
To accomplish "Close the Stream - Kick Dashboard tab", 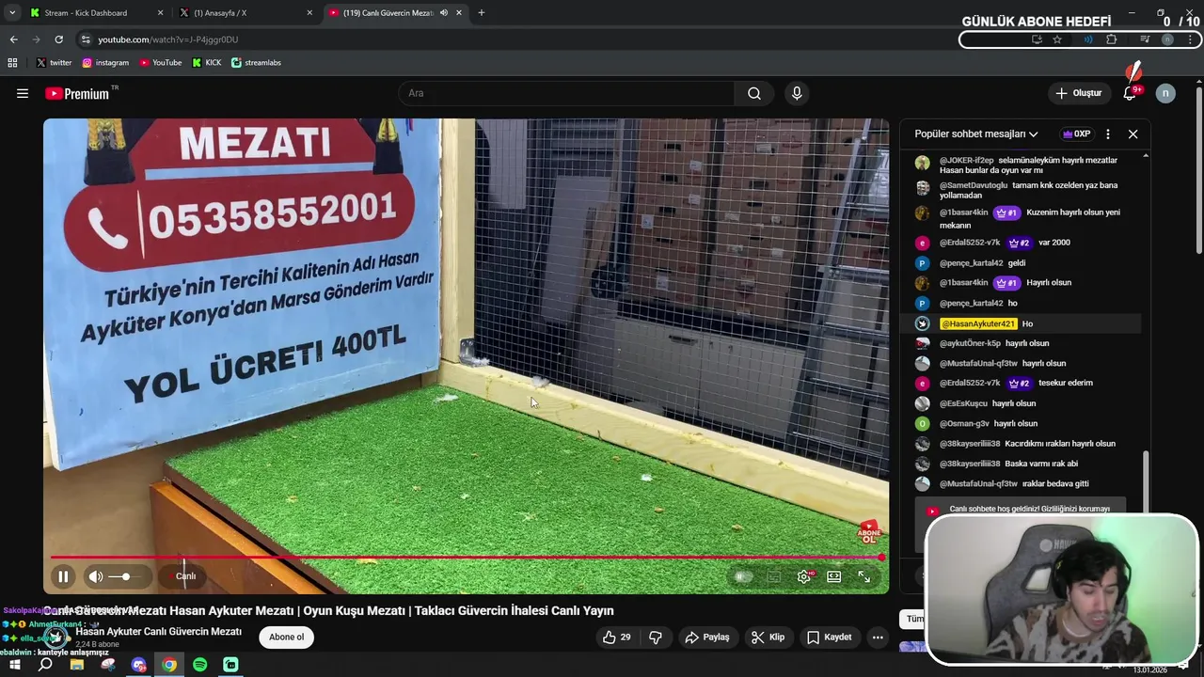I will pos(160,13).
